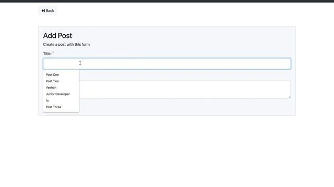Pick the 'fa' suggestion entry
Image resolution: width=334 pixels, height=187 pixels.
[61, 100]
